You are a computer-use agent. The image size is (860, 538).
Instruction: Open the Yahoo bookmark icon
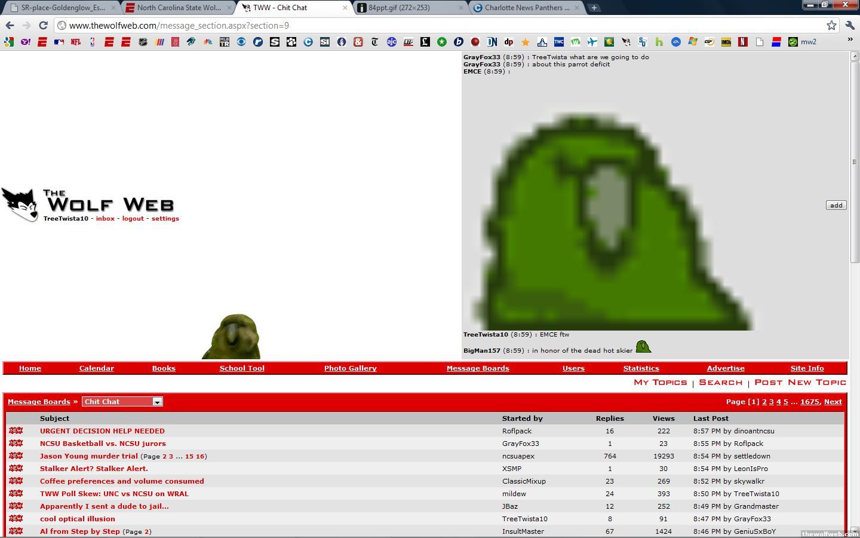25,42
